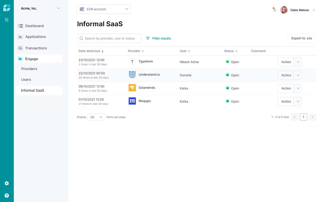Sort by Status column arrows
The height and width of the screenshot is (202, 323).
[236, 51]
